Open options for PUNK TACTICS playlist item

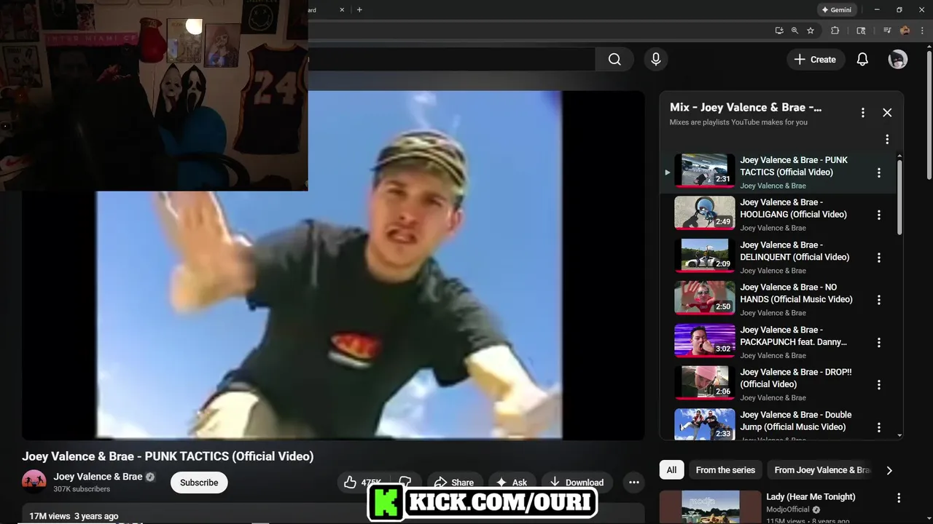click(x=879, y=172)
